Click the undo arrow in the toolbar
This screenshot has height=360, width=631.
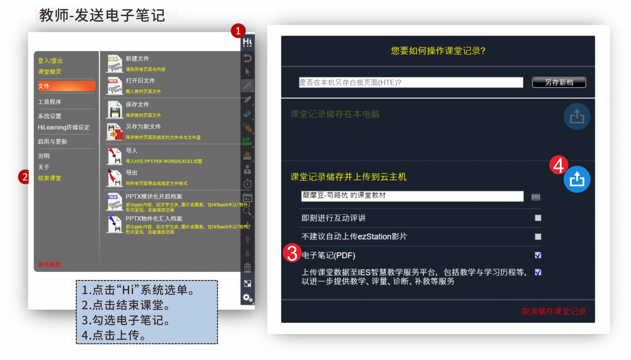pos(247,58)
